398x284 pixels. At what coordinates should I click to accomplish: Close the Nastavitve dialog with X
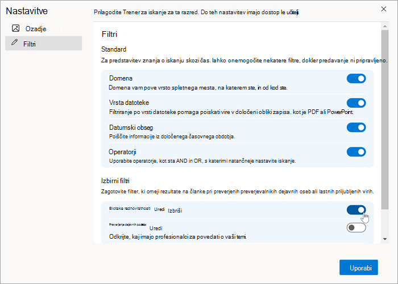384,9
